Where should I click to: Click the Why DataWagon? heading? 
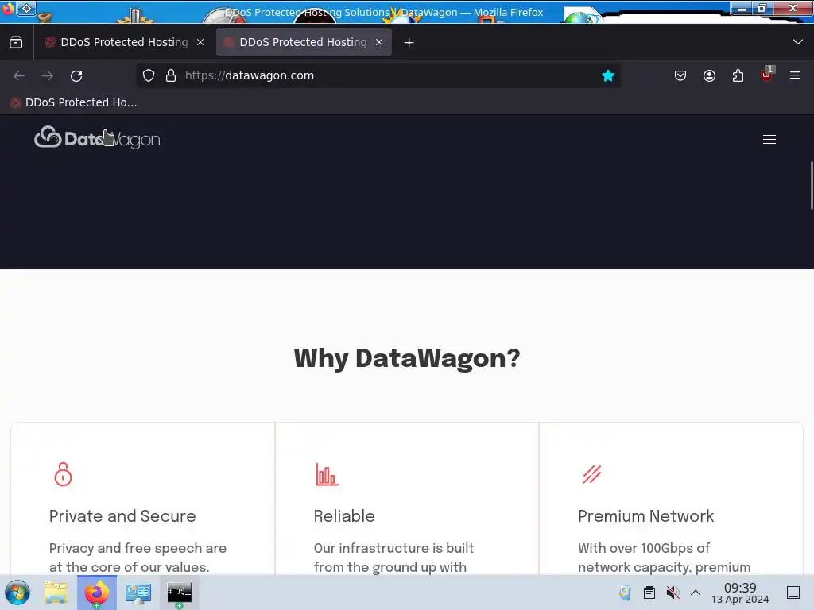tap(407, 358)
